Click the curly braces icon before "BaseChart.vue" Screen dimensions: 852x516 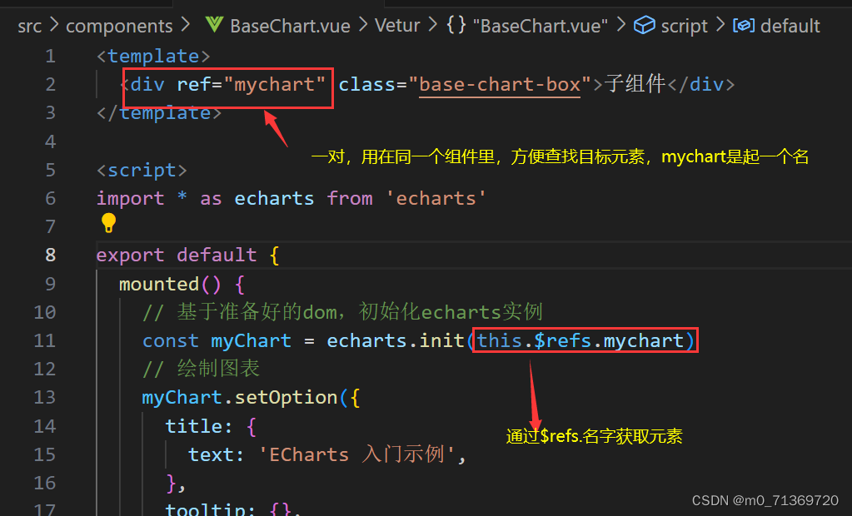(x=456, y=25)
